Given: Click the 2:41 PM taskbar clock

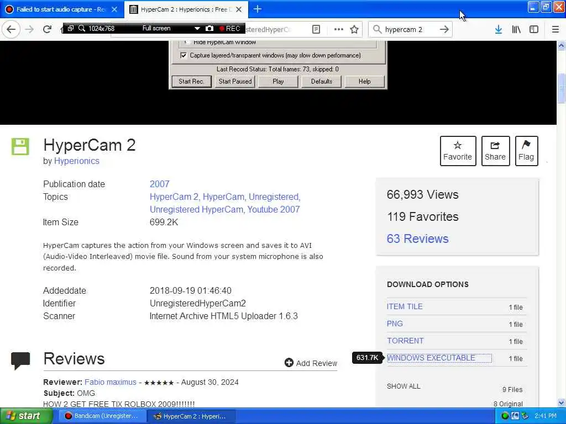Looking at the screenshot, I should coord(546,416).
